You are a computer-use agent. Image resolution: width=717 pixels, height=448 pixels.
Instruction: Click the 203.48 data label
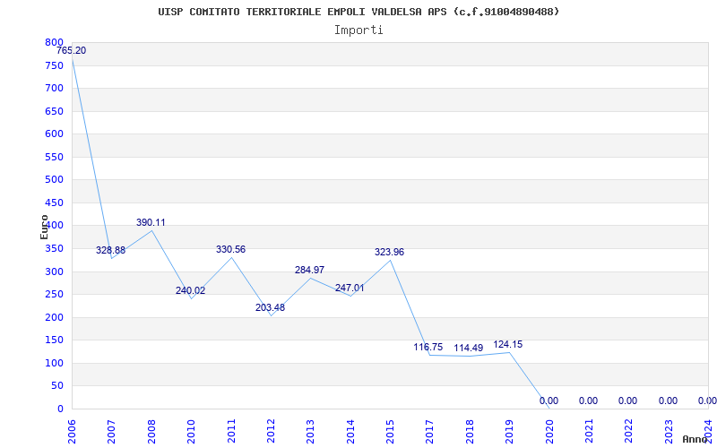click(271, 307)
